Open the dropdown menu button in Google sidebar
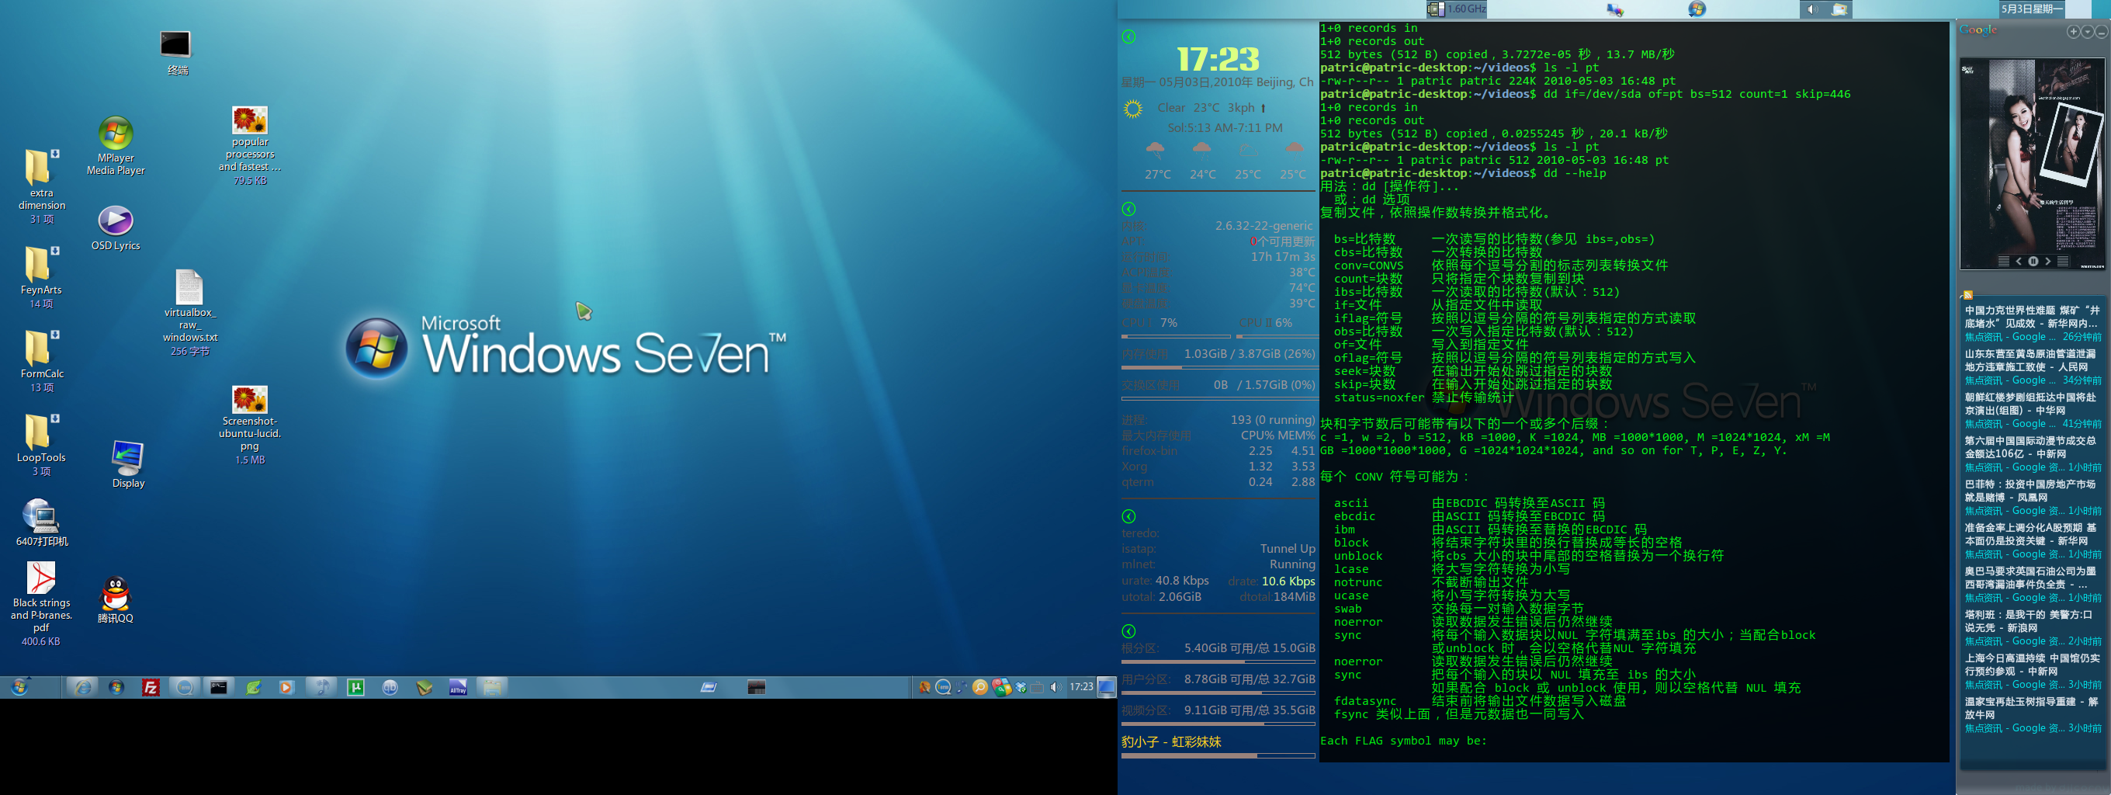The image size is (2111, 795). point(2087,32)
